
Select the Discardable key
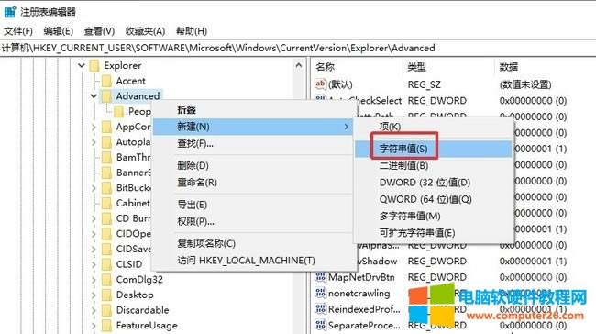[x=142, y=310]
